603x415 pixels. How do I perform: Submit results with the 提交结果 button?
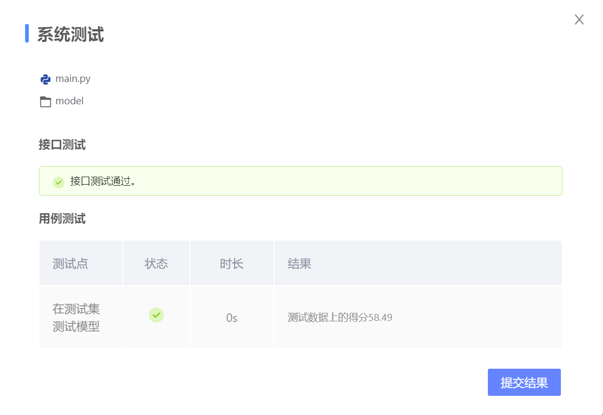click(x=524, y=383)
